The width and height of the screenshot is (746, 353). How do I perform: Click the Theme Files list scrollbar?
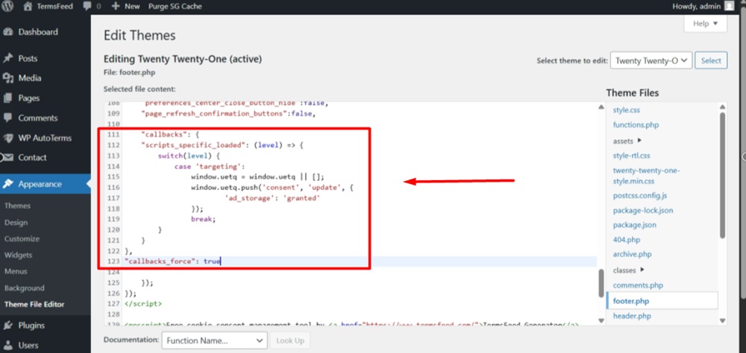coord(723,176)
